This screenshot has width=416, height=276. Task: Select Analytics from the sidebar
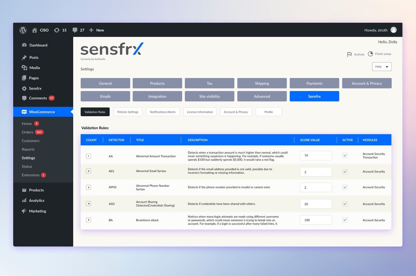(x=37, y=200)
